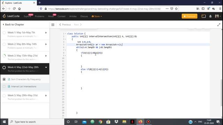Expand Week 2: May 8th–May 14th
223x125 pixels.
click(x=46, y=44)
